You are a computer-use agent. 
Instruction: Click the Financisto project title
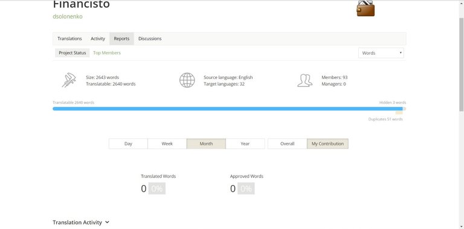click(82, 4)
